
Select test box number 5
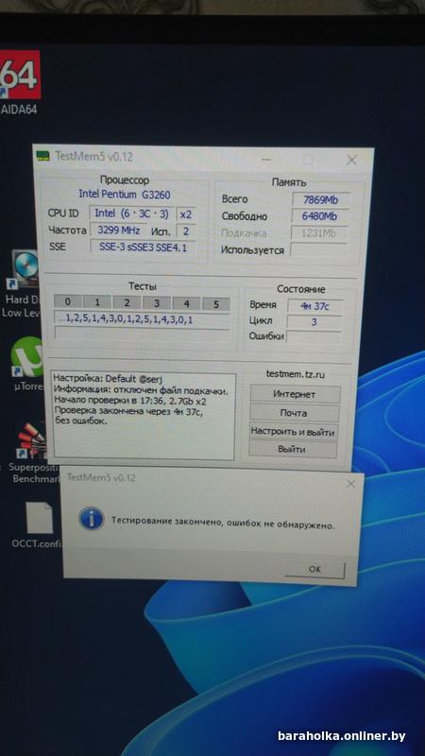[216, 304]
